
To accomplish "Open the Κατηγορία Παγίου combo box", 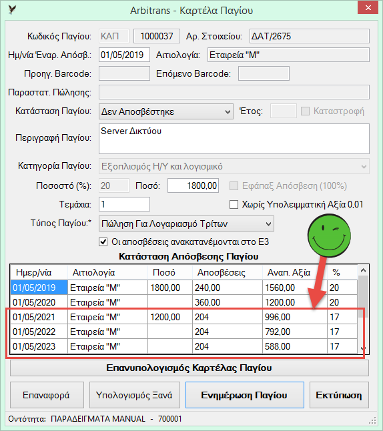I will click(x=234, y=166).
